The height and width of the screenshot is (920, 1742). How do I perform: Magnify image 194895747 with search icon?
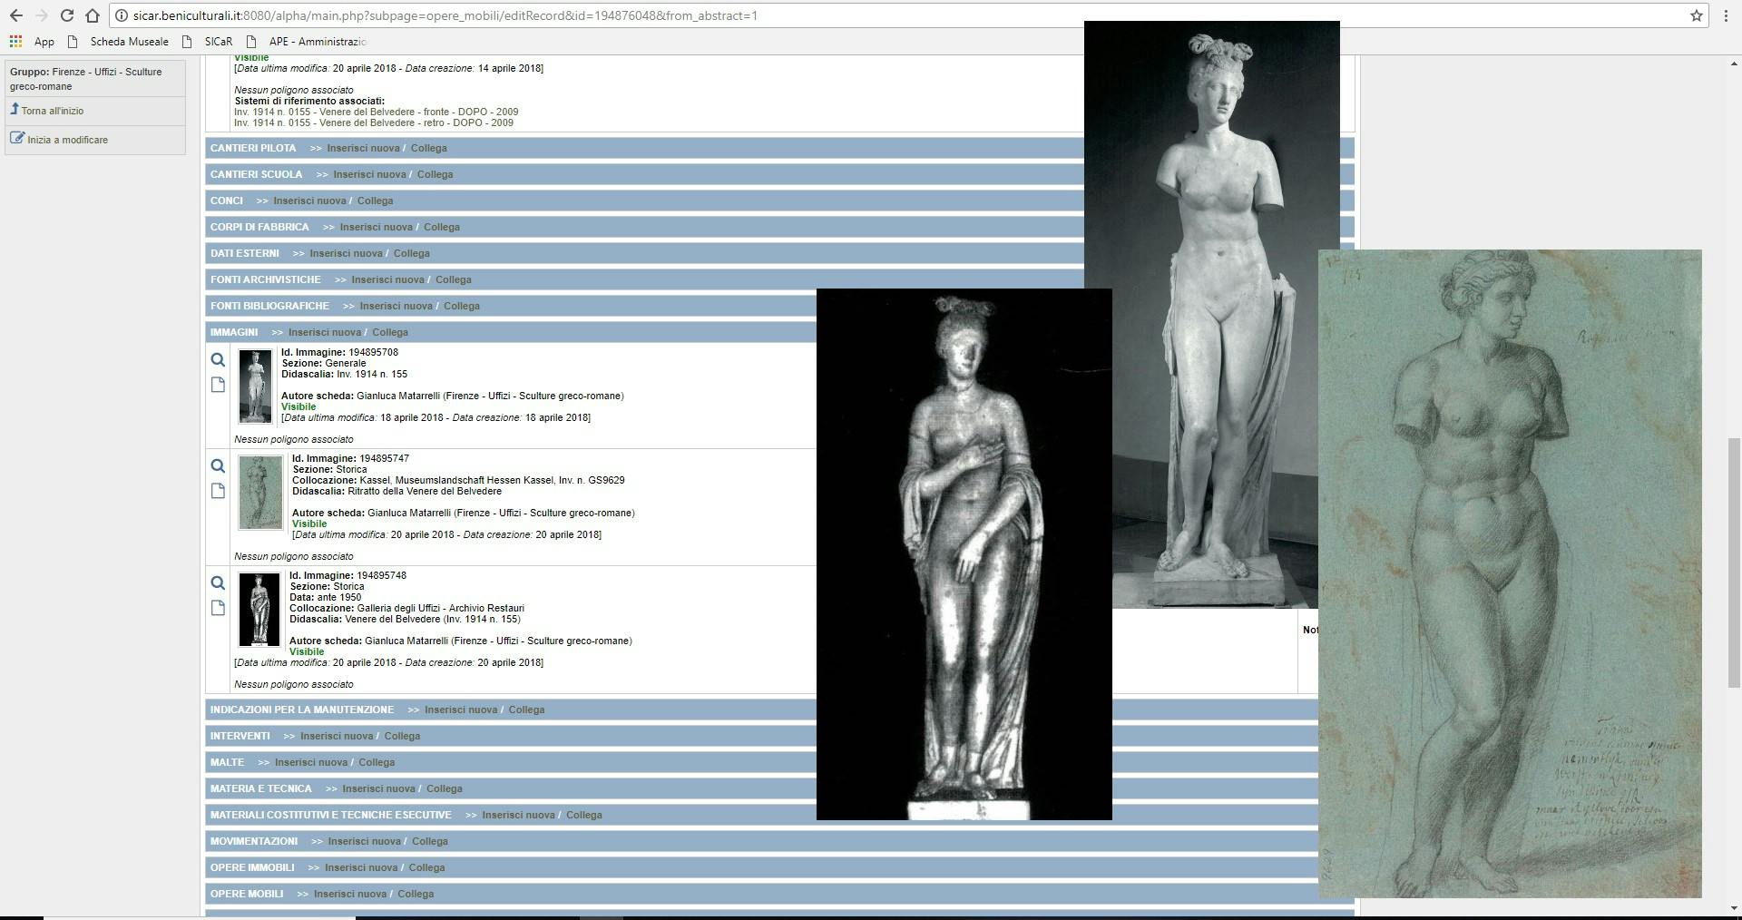click(218, 466)
